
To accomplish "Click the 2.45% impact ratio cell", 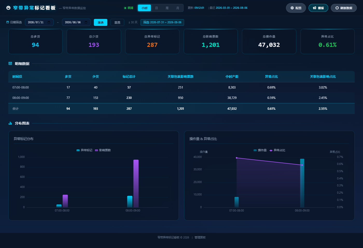I will tap(323, 98).
